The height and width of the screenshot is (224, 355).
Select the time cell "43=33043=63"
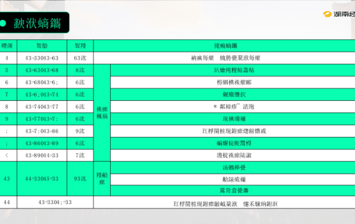(42, 58)
